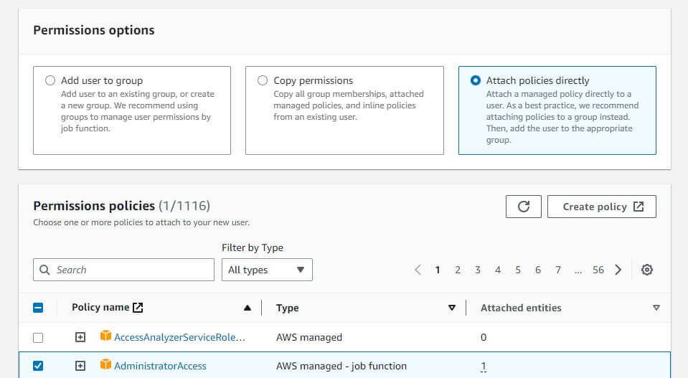Image resolution: width=688 pixels, height=378 pixels.
Task: Uncheck the AdministratorAccess policy checkbox
Action: [x=38, y=366]
